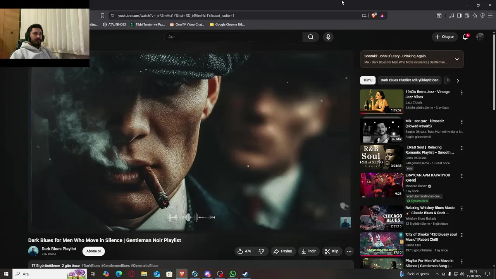Like the video (476 likes)
The height and width of the screenshot is (279, 496).
click(x=245, y=251)
